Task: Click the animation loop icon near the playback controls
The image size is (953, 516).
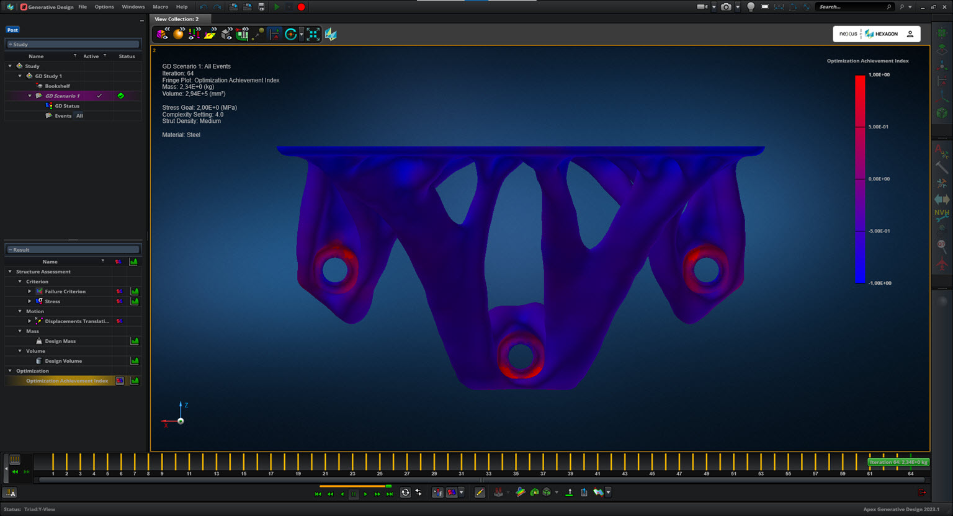Action: pos(405,492)
